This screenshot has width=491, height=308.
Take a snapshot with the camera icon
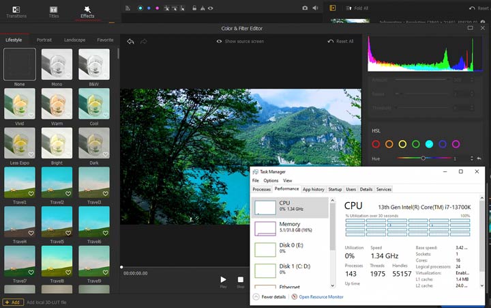tap(305, 8)
